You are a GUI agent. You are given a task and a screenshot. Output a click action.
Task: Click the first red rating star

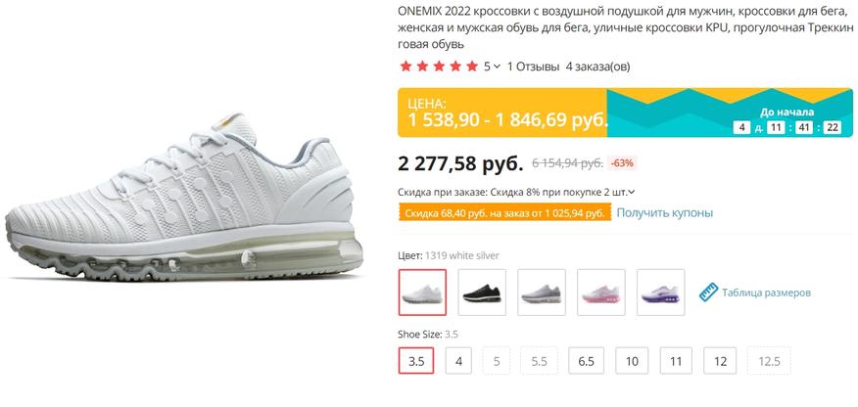[x=405, y=67]
